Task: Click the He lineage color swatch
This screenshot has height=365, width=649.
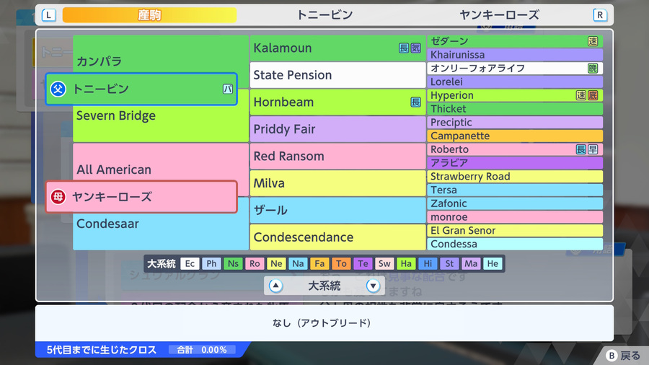Action: pyautogui.click(x=493, y=263)
